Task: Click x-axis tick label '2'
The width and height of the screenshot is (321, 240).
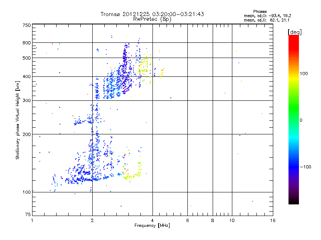Action: coord(92,220)
